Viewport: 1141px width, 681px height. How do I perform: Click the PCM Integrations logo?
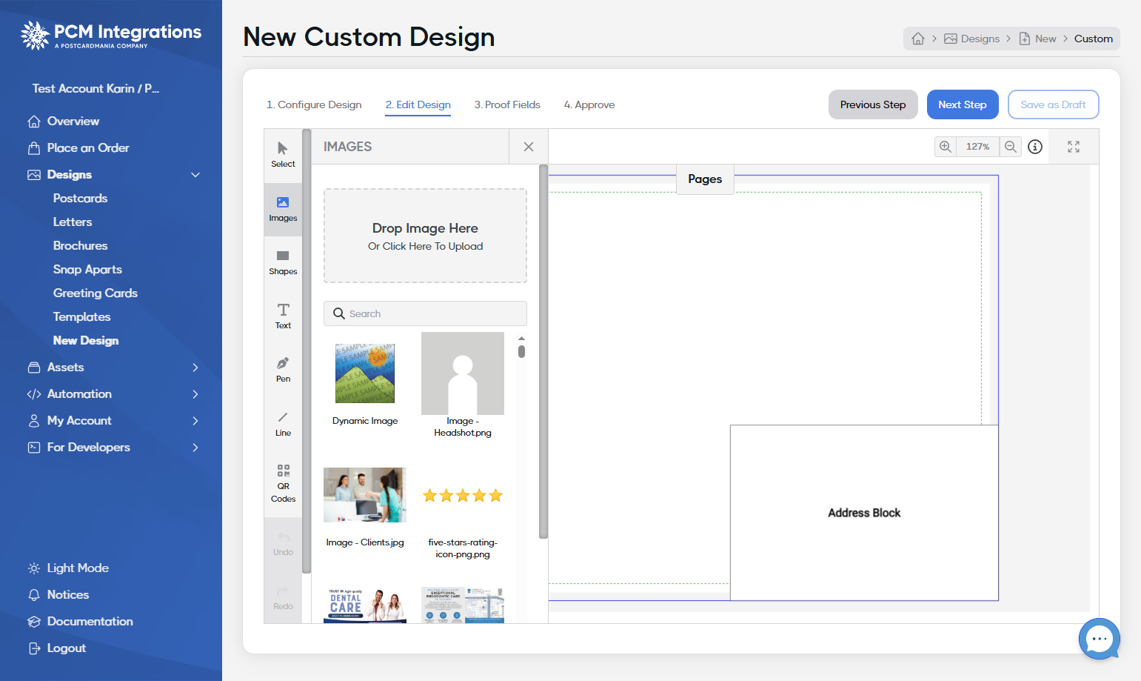[111, 35]
